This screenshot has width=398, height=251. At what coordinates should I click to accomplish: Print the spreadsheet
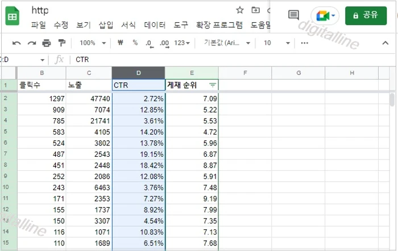point(47,43)
